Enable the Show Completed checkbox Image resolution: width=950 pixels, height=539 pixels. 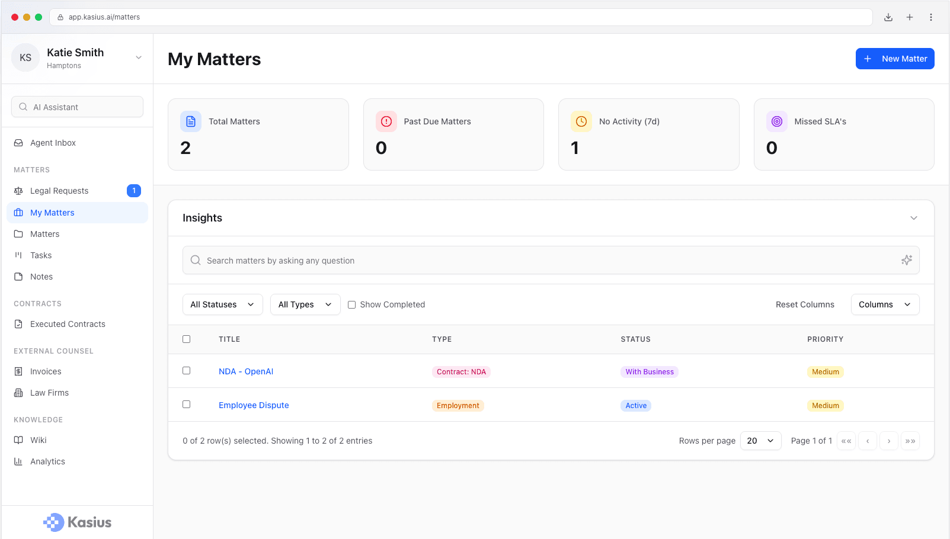351,304
